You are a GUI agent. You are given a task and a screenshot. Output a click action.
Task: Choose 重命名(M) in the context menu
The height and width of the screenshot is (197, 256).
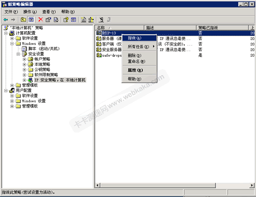point(139,61)
